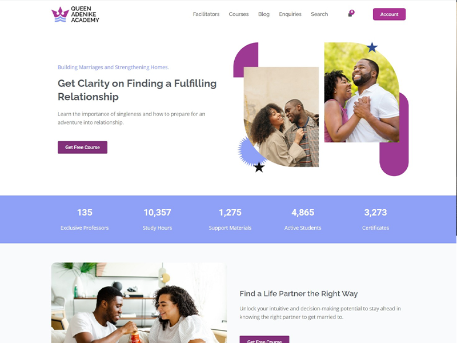Click the black star decoration
The width and height of the screenshot is (457, 343).
[x=259, y=167]
